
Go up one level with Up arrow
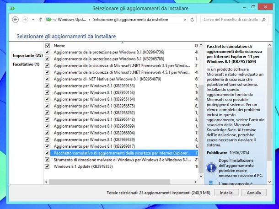pos(41,20)
